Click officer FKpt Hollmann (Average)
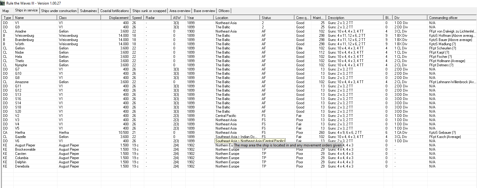The image size is (477, 188). pos(447,61)
